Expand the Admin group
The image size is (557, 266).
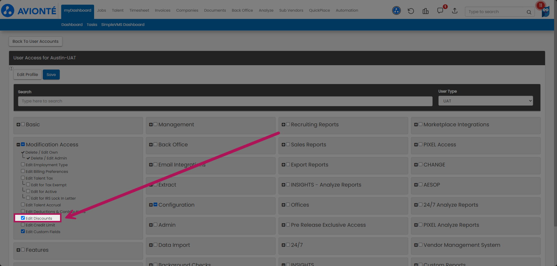151,225
